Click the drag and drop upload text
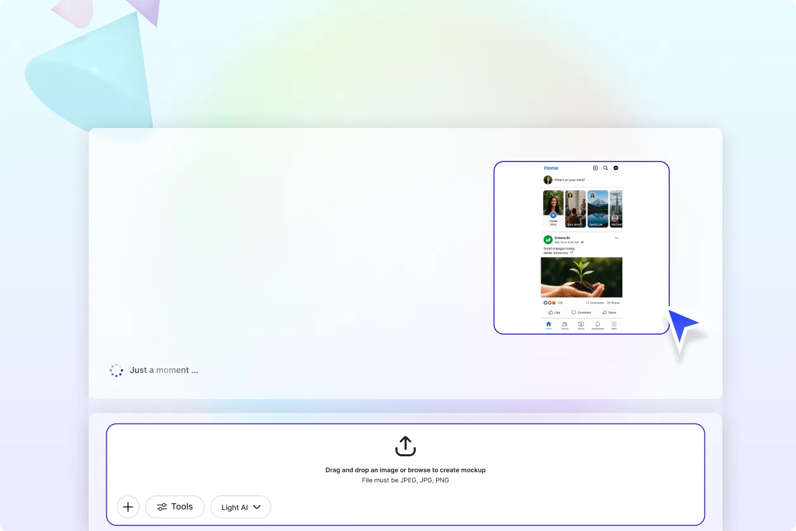Image resolution: width=796 pixels, height=531 pixels. (x=406, y=470)
